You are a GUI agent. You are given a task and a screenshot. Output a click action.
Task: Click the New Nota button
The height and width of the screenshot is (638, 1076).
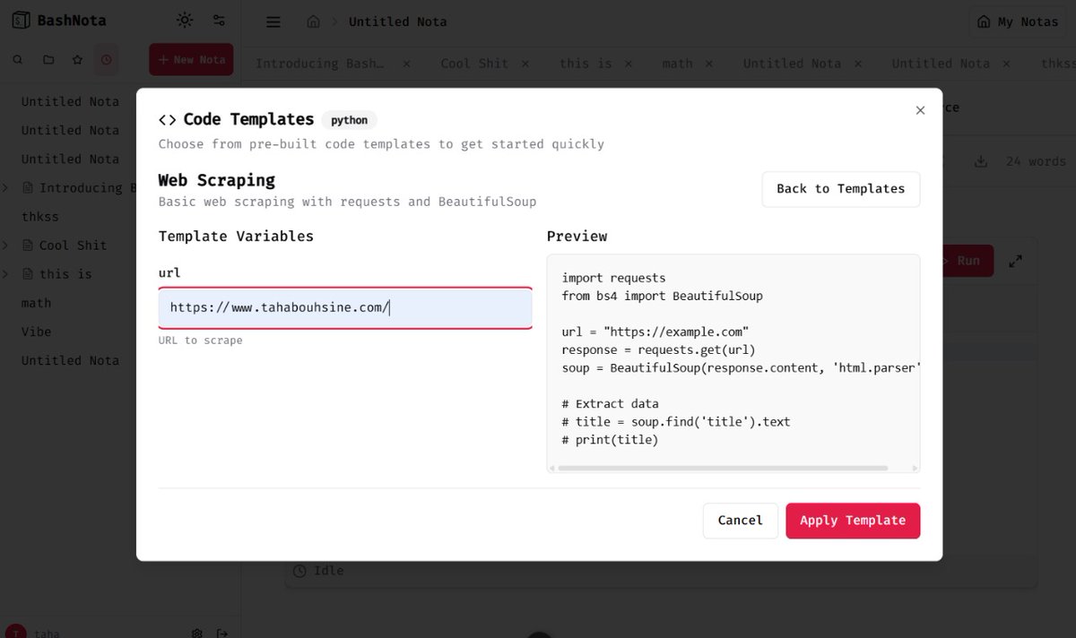coord(191,59)
